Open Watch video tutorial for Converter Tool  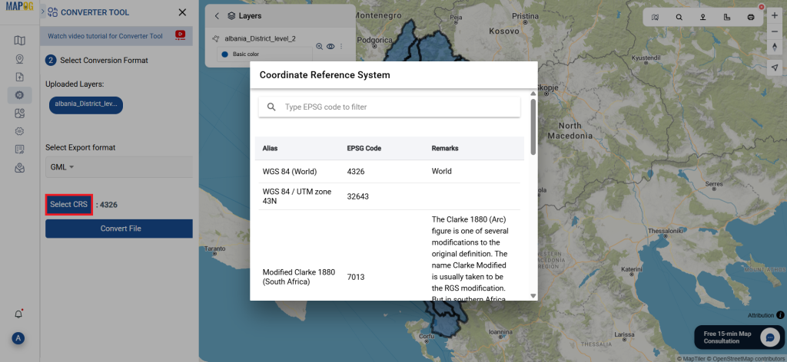(x=105, y=36)
